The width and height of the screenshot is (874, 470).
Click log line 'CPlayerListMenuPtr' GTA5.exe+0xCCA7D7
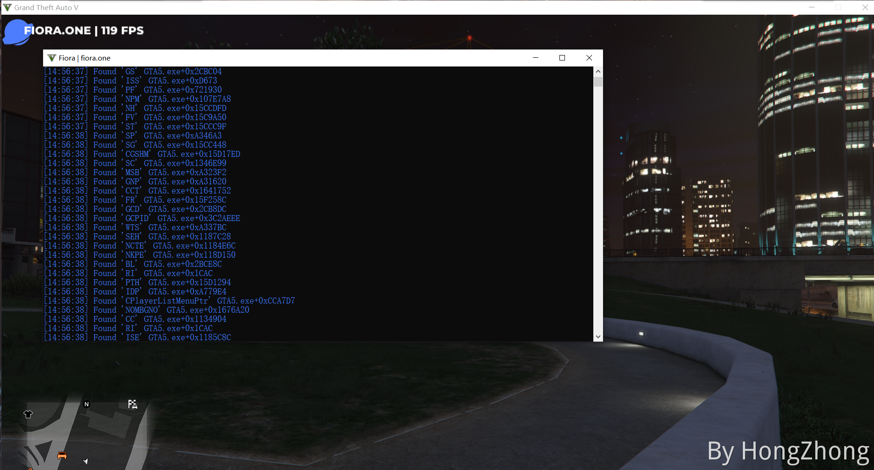coord(170,301)
